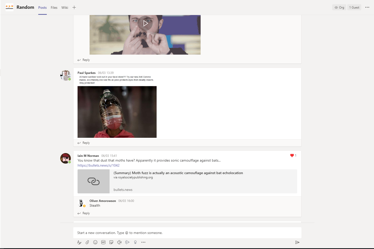Image resolution: width=374 pixels, height=249 pixels.
Task: Click the 1 Guest button
Action: [354, 8]
